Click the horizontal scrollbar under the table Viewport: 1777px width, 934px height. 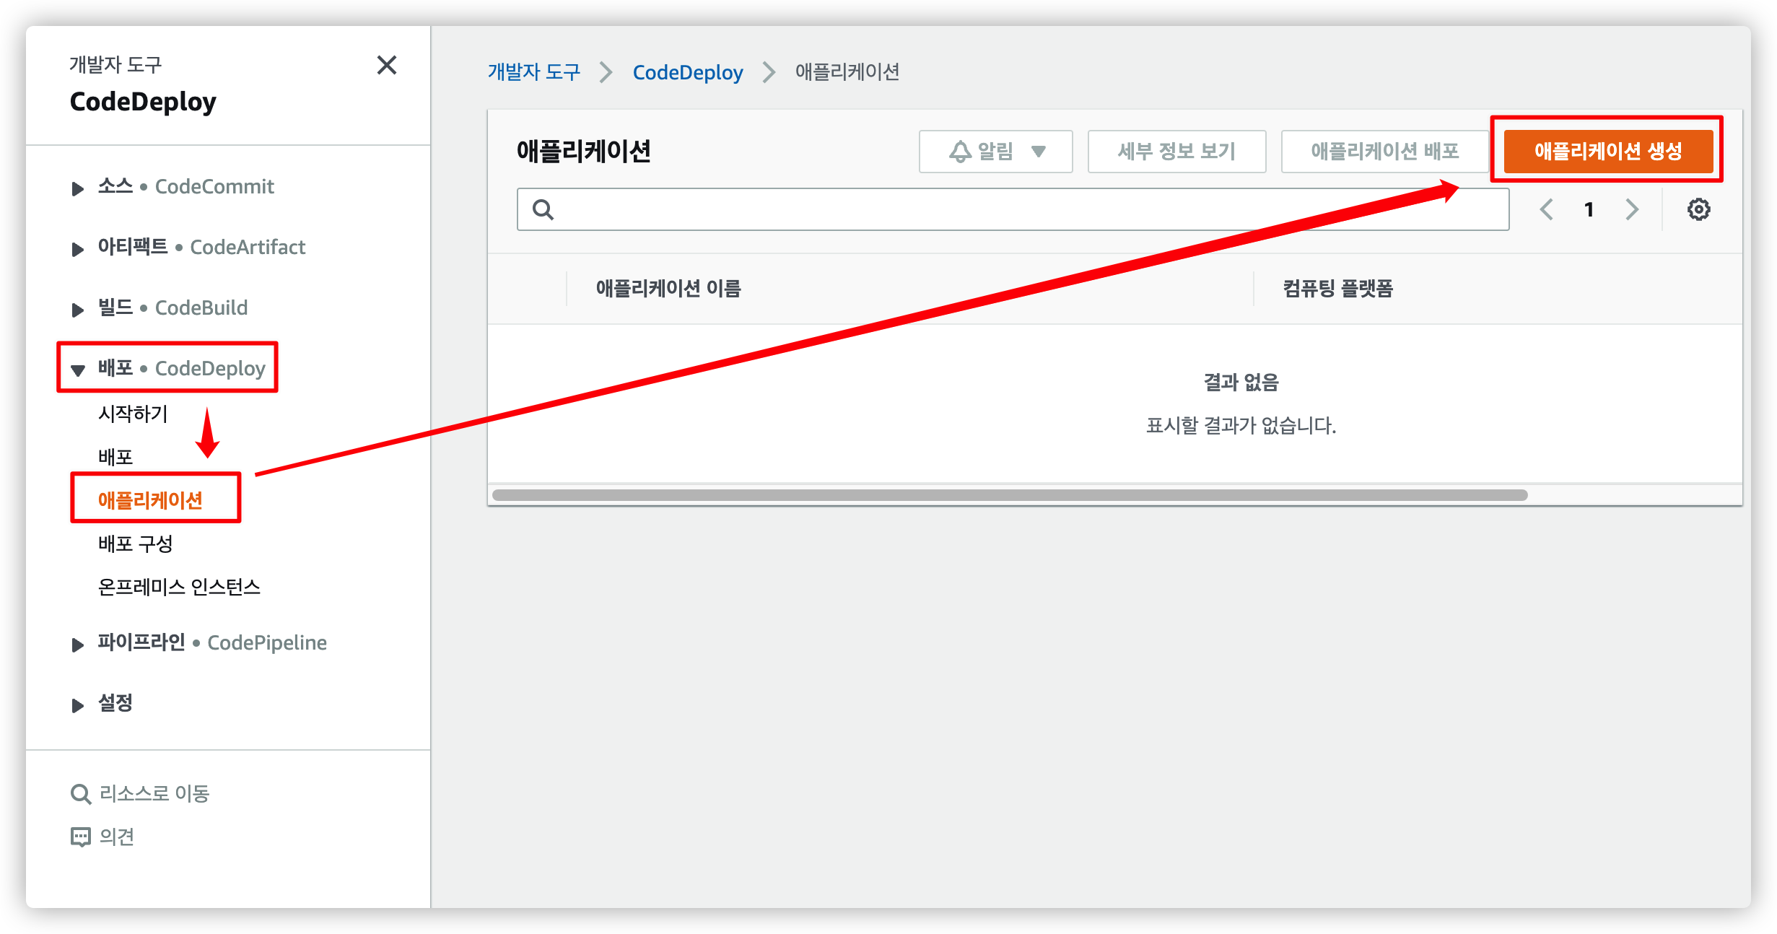tap(1009, 495)
